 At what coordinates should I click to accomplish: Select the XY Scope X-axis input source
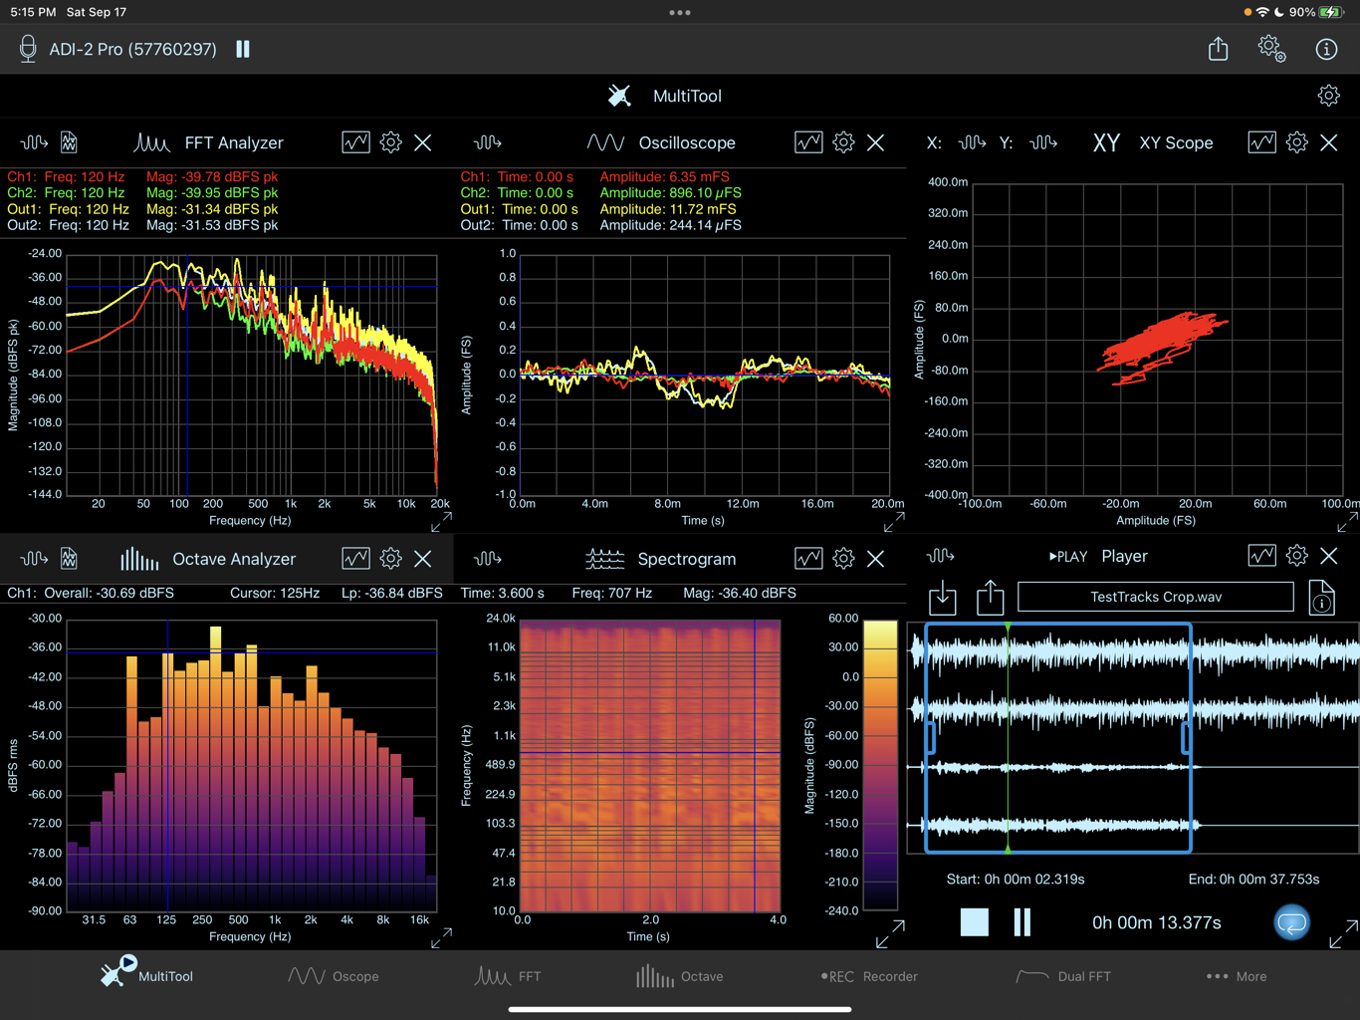971,142
